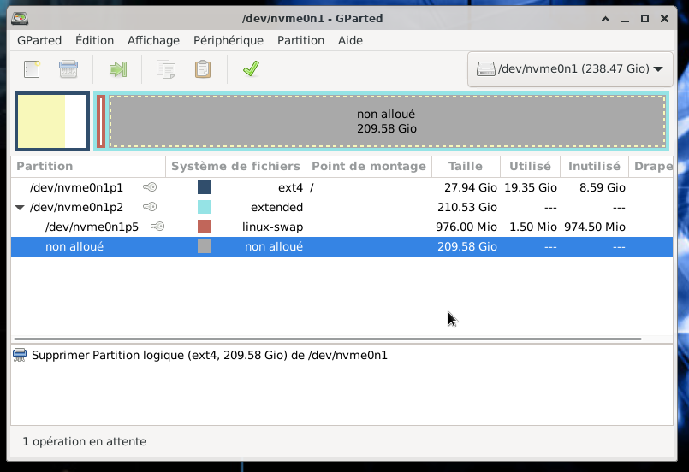Click the pending Supprimer Partition logique operation
Screen dimensions: 689x472
(x=209, y=355)
